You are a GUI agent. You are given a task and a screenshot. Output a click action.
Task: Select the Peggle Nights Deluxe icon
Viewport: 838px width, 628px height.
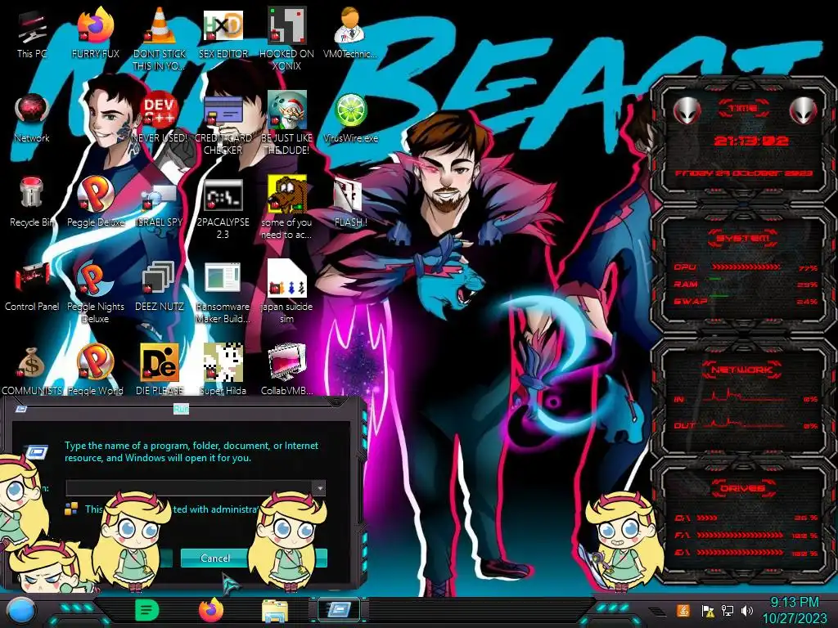96,278
